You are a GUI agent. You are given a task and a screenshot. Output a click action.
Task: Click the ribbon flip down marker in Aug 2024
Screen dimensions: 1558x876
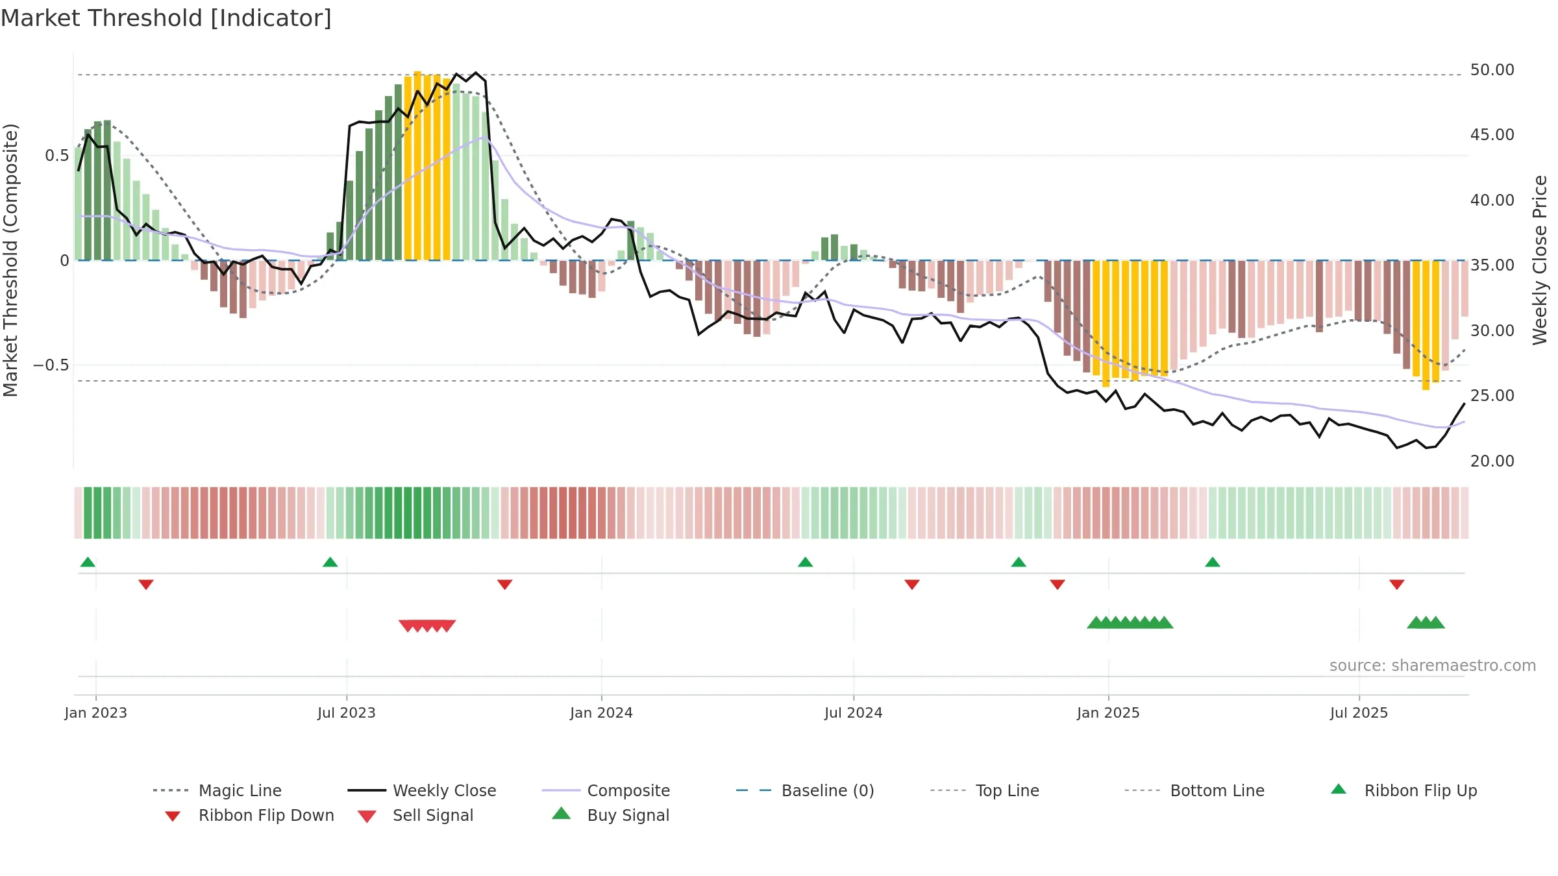(x=912, y=585)
